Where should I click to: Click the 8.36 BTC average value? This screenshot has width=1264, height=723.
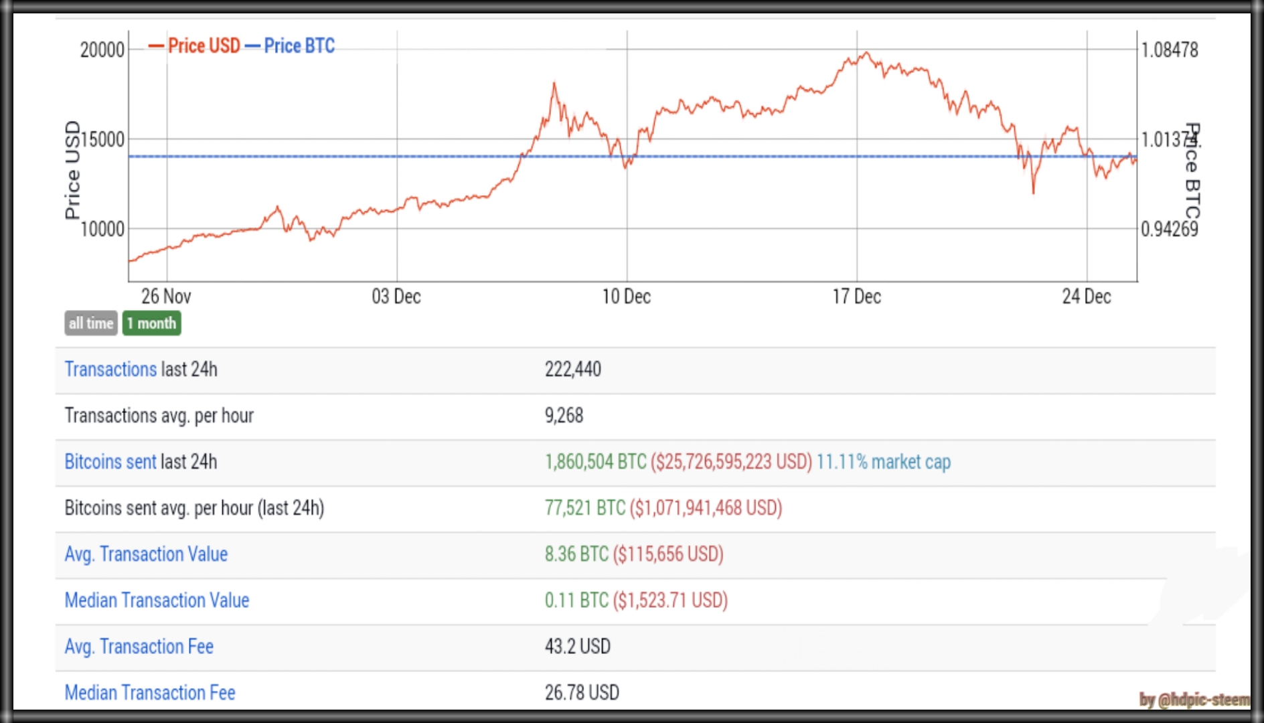pos(576,554)
